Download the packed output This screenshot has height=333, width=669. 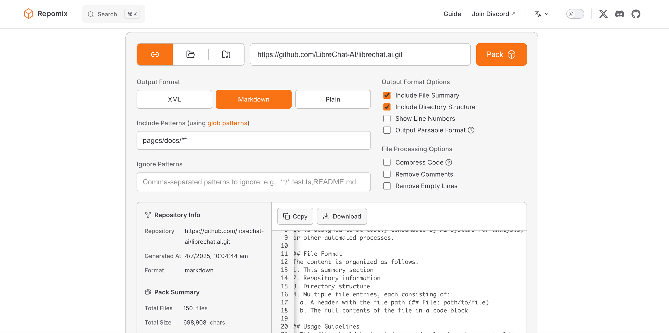(342, 216)
